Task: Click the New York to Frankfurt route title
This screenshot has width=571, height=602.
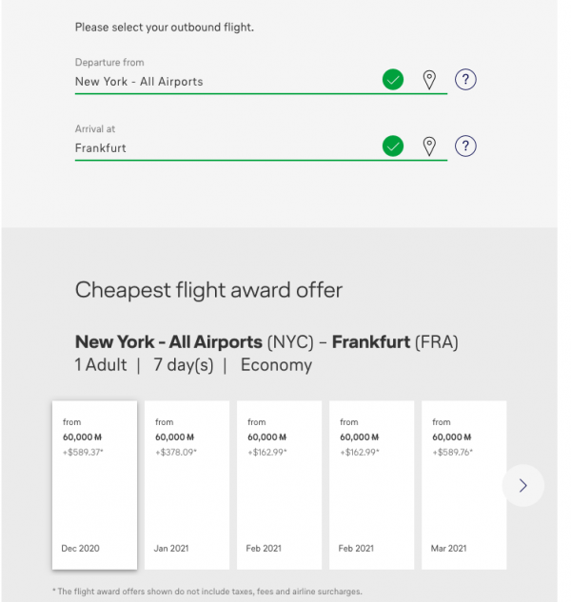Action: [266, 341]
